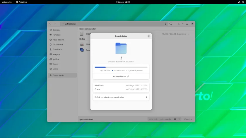The height and width of the screenshot is (138, 246).
Task: Go to Pasta pessoal in the sidebar
Action: [62, 40]
